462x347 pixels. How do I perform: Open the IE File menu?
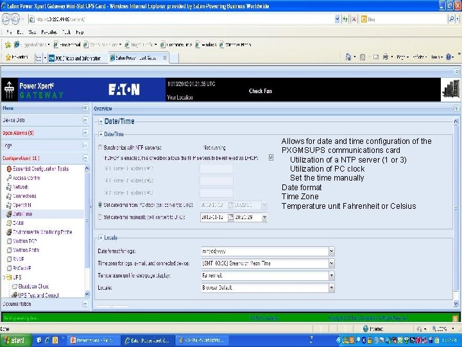pyautogui.click(x=8, y=32)
